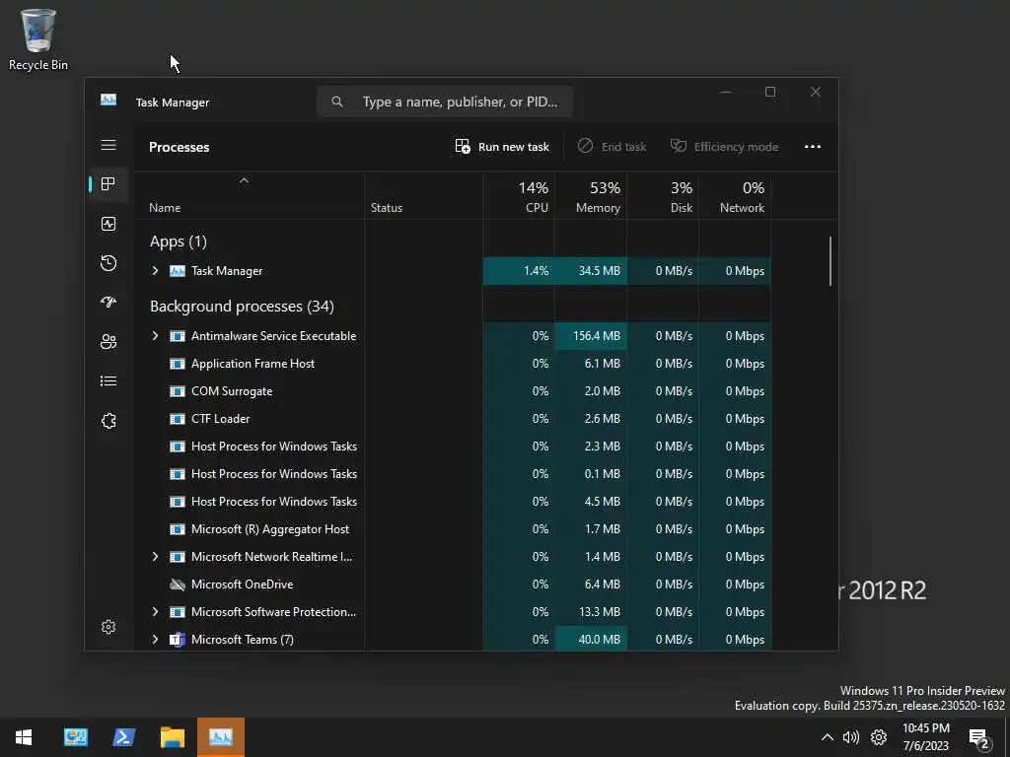Click the 34.5 MB memory value
The width and height of the screenshot is (1010, 757).
599,271
